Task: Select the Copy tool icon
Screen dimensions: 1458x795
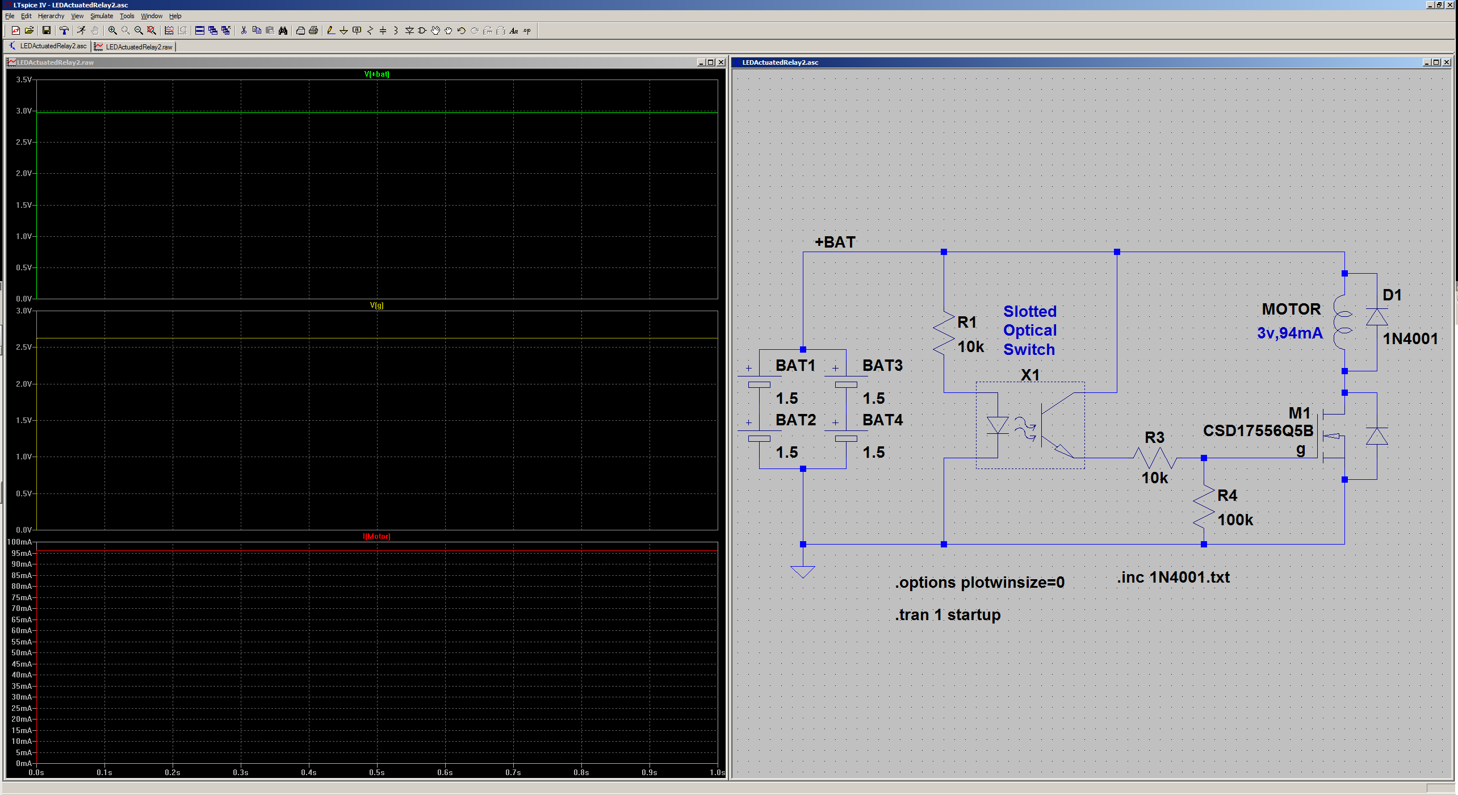Action: tap(257, 31)
